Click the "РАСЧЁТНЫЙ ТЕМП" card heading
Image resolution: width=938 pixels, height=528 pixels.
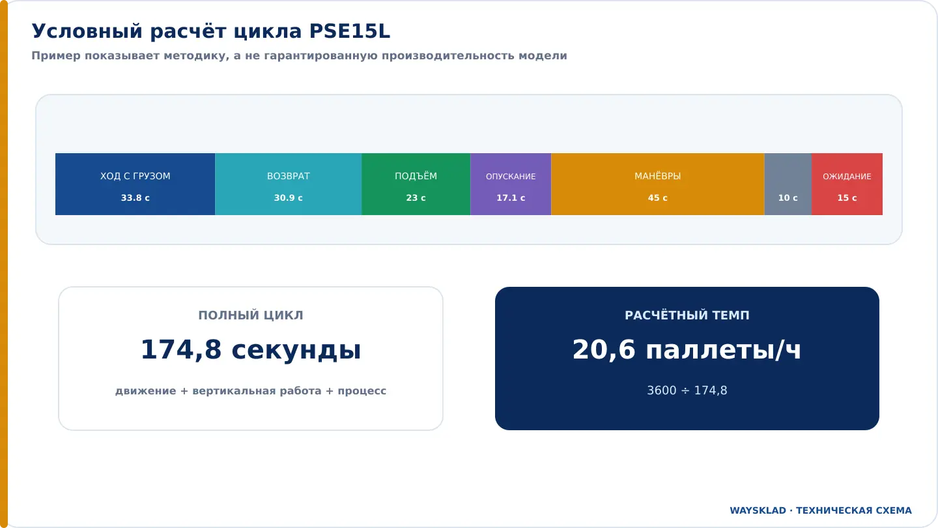click(x=687, y=315)
